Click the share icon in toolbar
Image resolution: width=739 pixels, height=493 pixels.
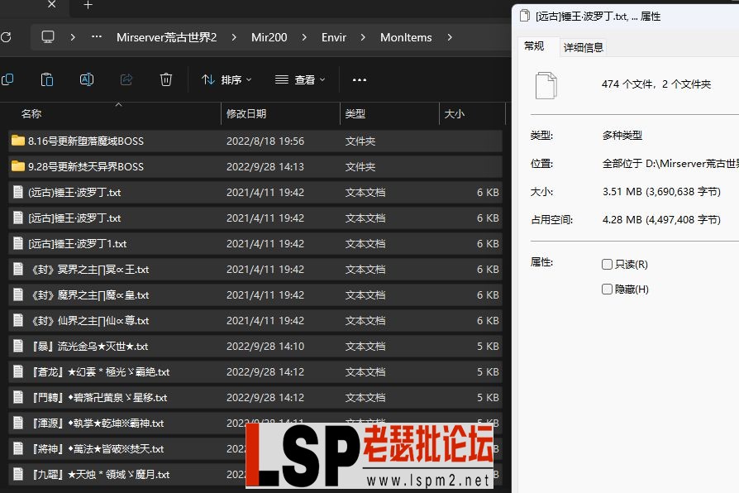[126, 79]
